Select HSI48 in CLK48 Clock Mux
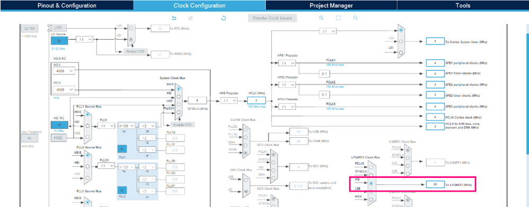The image size is (529, 207). (246, 153)
